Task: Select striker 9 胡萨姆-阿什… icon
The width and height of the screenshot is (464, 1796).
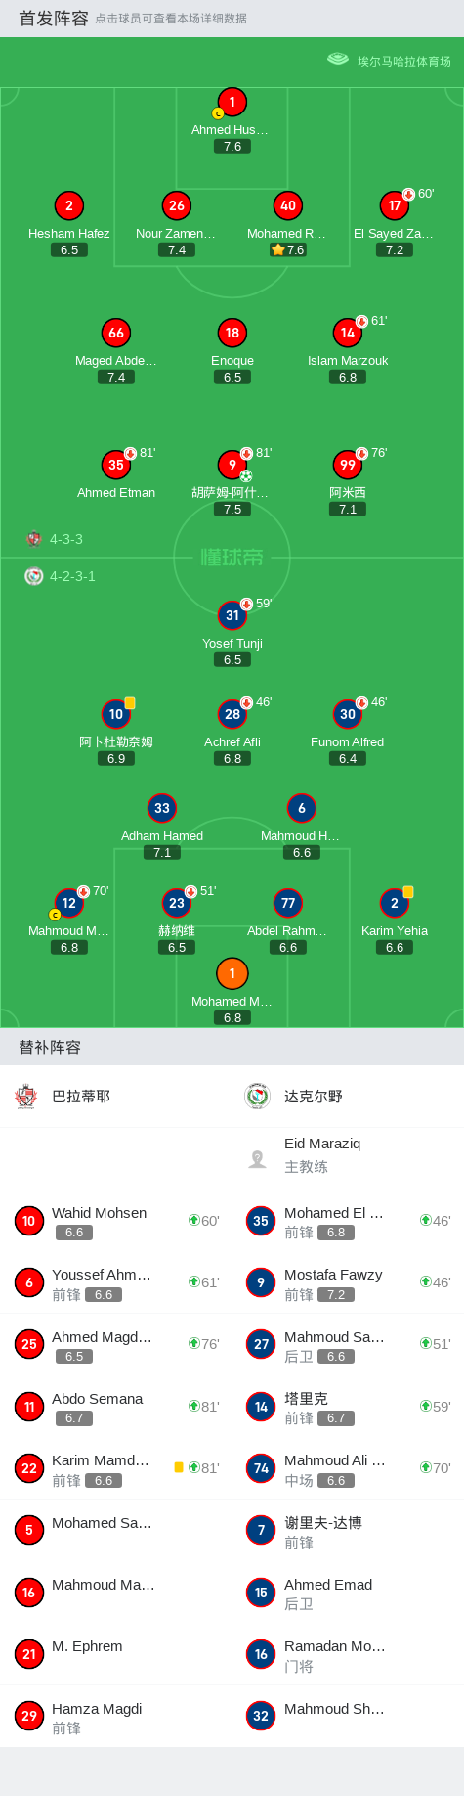Action: pos(232,465)
